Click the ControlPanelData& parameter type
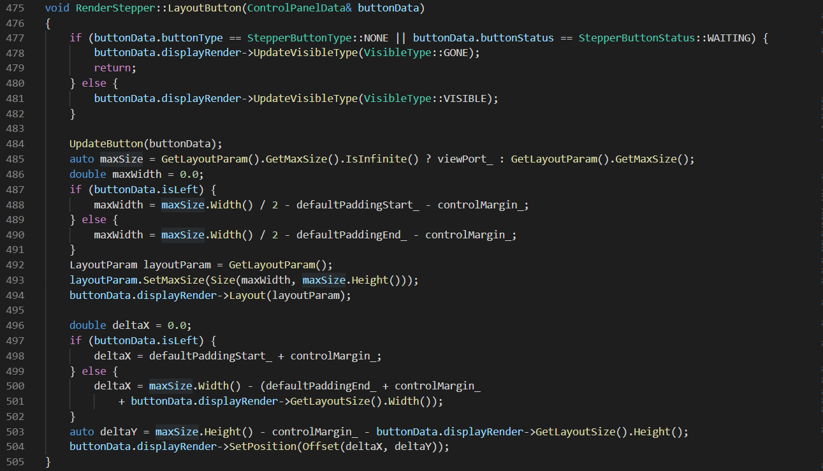This screenshot has height=471, width=823. tap(300, 8)
